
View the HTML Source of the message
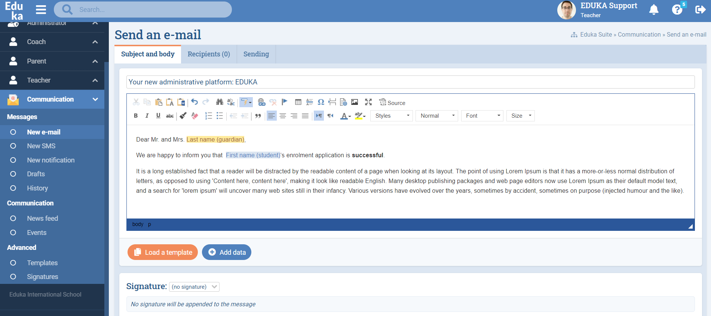coord(392,102)
